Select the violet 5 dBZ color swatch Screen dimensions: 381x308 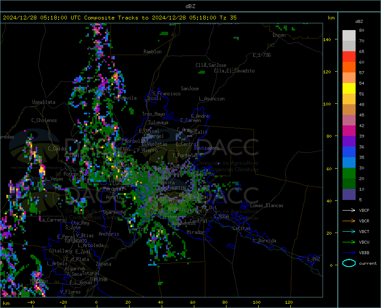click(x=349, y=194)
